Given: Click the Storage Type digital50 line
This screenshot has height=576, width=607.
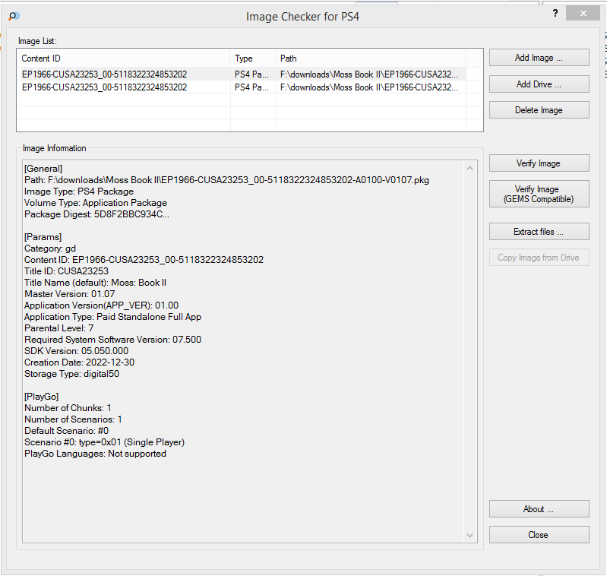Looking at the screenshot, I should (71, 374).
